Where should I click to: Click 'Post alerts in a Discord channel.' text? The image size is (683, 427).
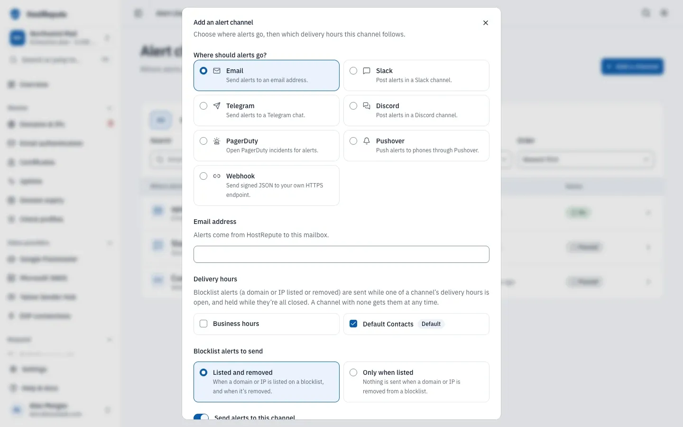click(417, 115)
